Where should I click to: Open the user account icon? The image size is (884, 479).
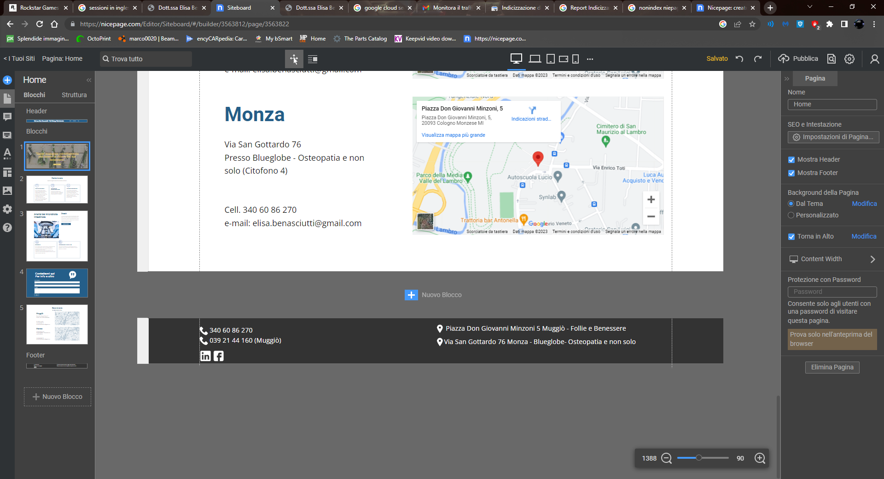pyautogui.click(x=874, y=59)
